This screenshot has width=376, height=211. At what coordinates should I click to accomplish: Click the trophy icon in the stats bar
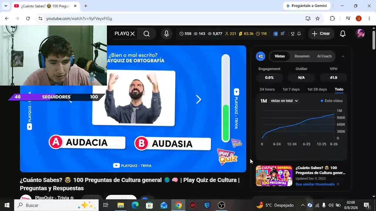coord(293,34)
